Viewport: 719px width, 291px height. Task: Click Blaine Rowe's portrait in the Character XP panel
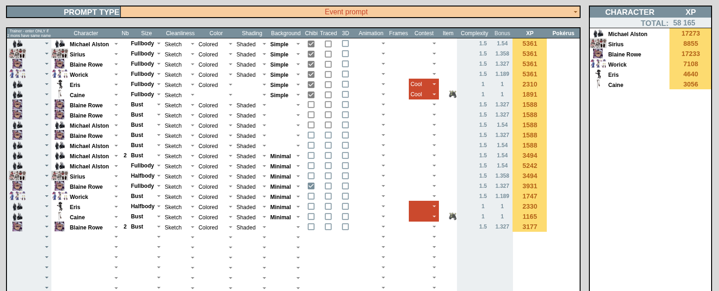[x=598, y=54]
